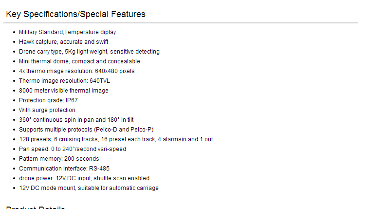387x209 pixels.
Task: Select the Military Standard, Temperature diplay line
Action: coord(67,32)
